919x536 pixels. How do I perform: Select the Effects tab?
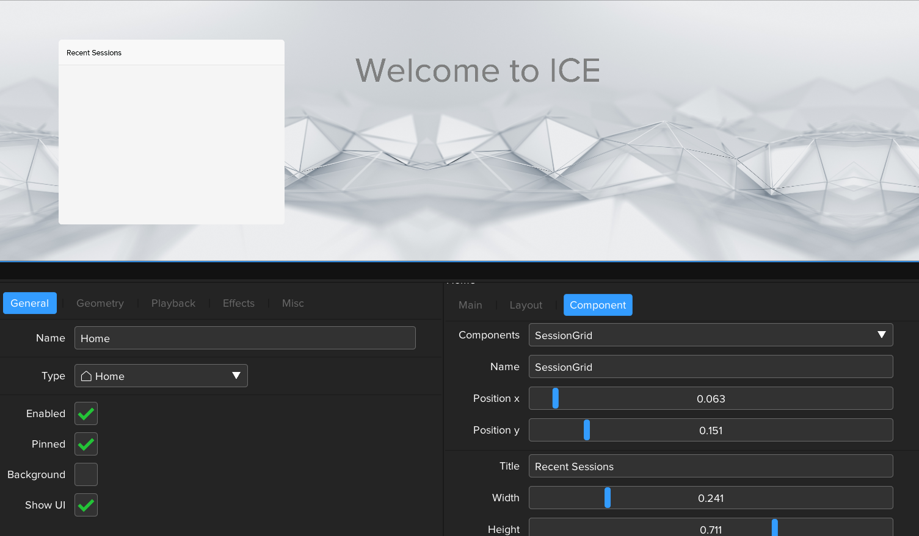pyautogui.click(x=239, y=303)
